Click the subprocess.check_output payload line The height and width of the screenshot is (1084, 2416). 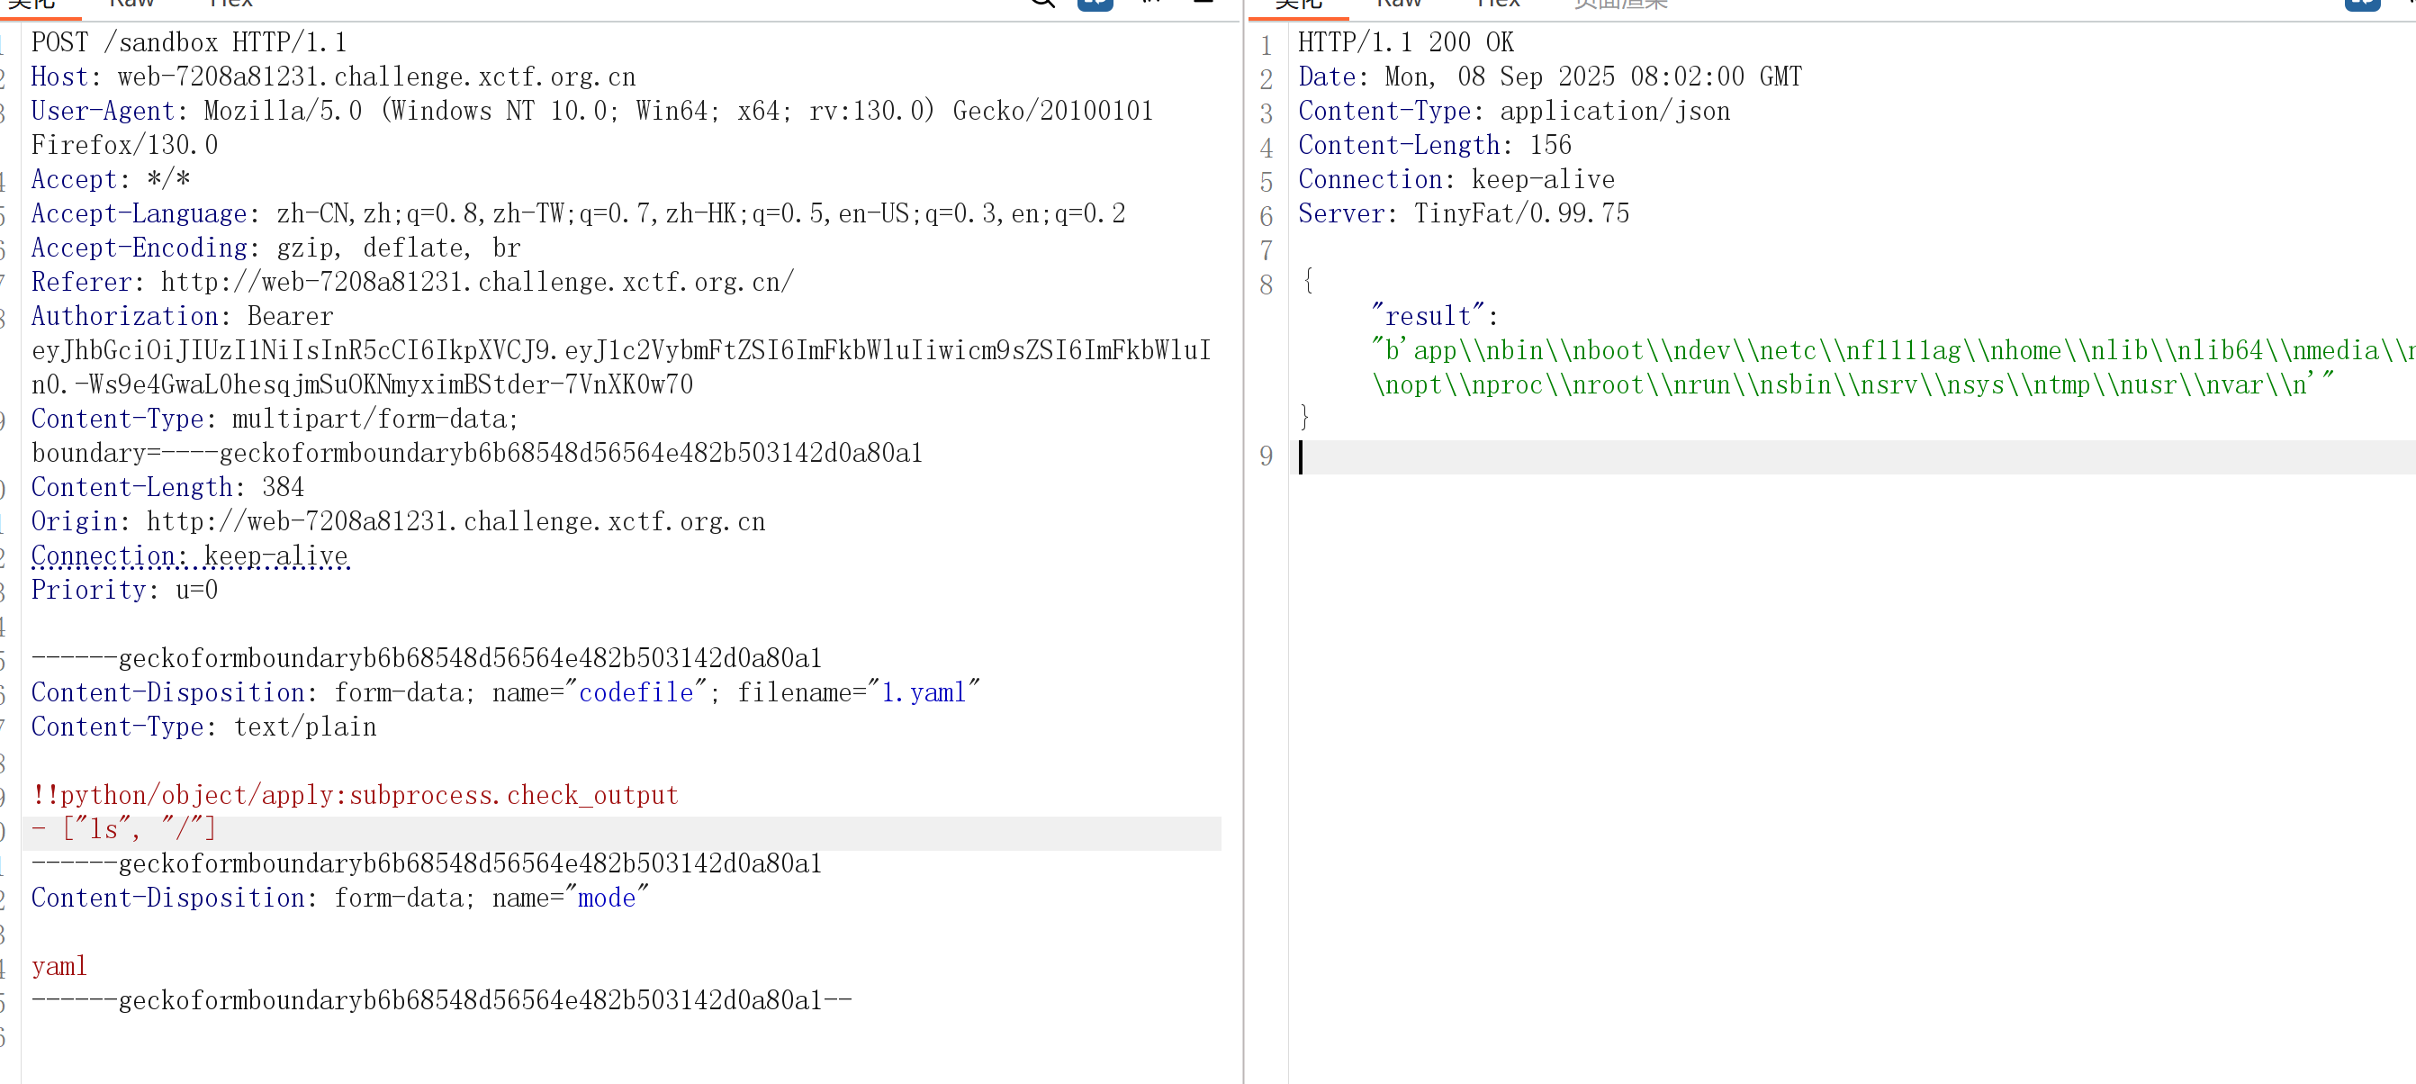tap(355, 795)
